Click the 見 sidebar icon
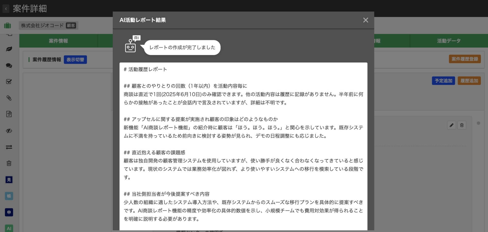Screen dimensions: 488x232 click(9, 180)
